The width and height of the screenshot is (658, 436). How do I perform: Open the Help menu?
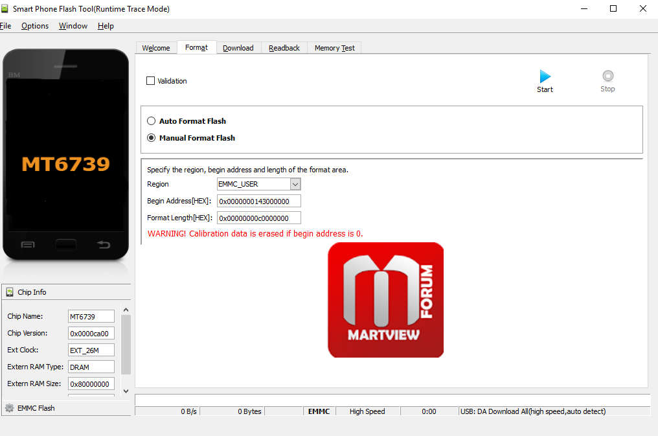[106, 26]
